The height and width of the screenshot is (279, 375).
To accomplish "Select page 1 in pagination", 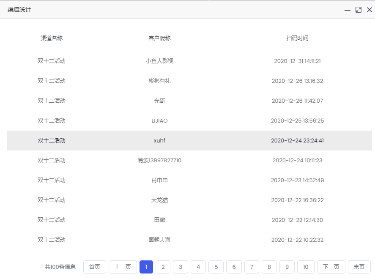I will (146, 267).
